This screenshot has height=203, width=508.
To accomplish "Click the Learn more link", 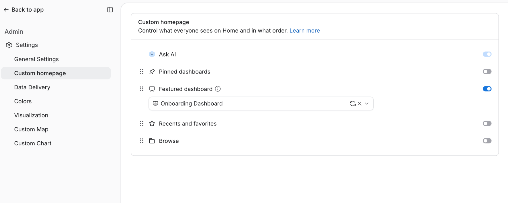I will coord(305,31).
